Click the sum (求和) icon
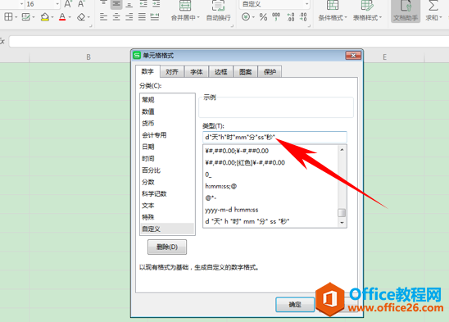Viewport: 449px width, 322px height. pyautogui.click(x=433, y=6)
